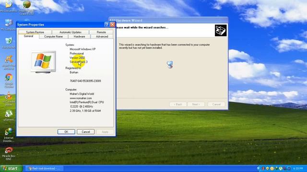
Task: Switch to the Advanced tab
Action: tap(102, 36)
